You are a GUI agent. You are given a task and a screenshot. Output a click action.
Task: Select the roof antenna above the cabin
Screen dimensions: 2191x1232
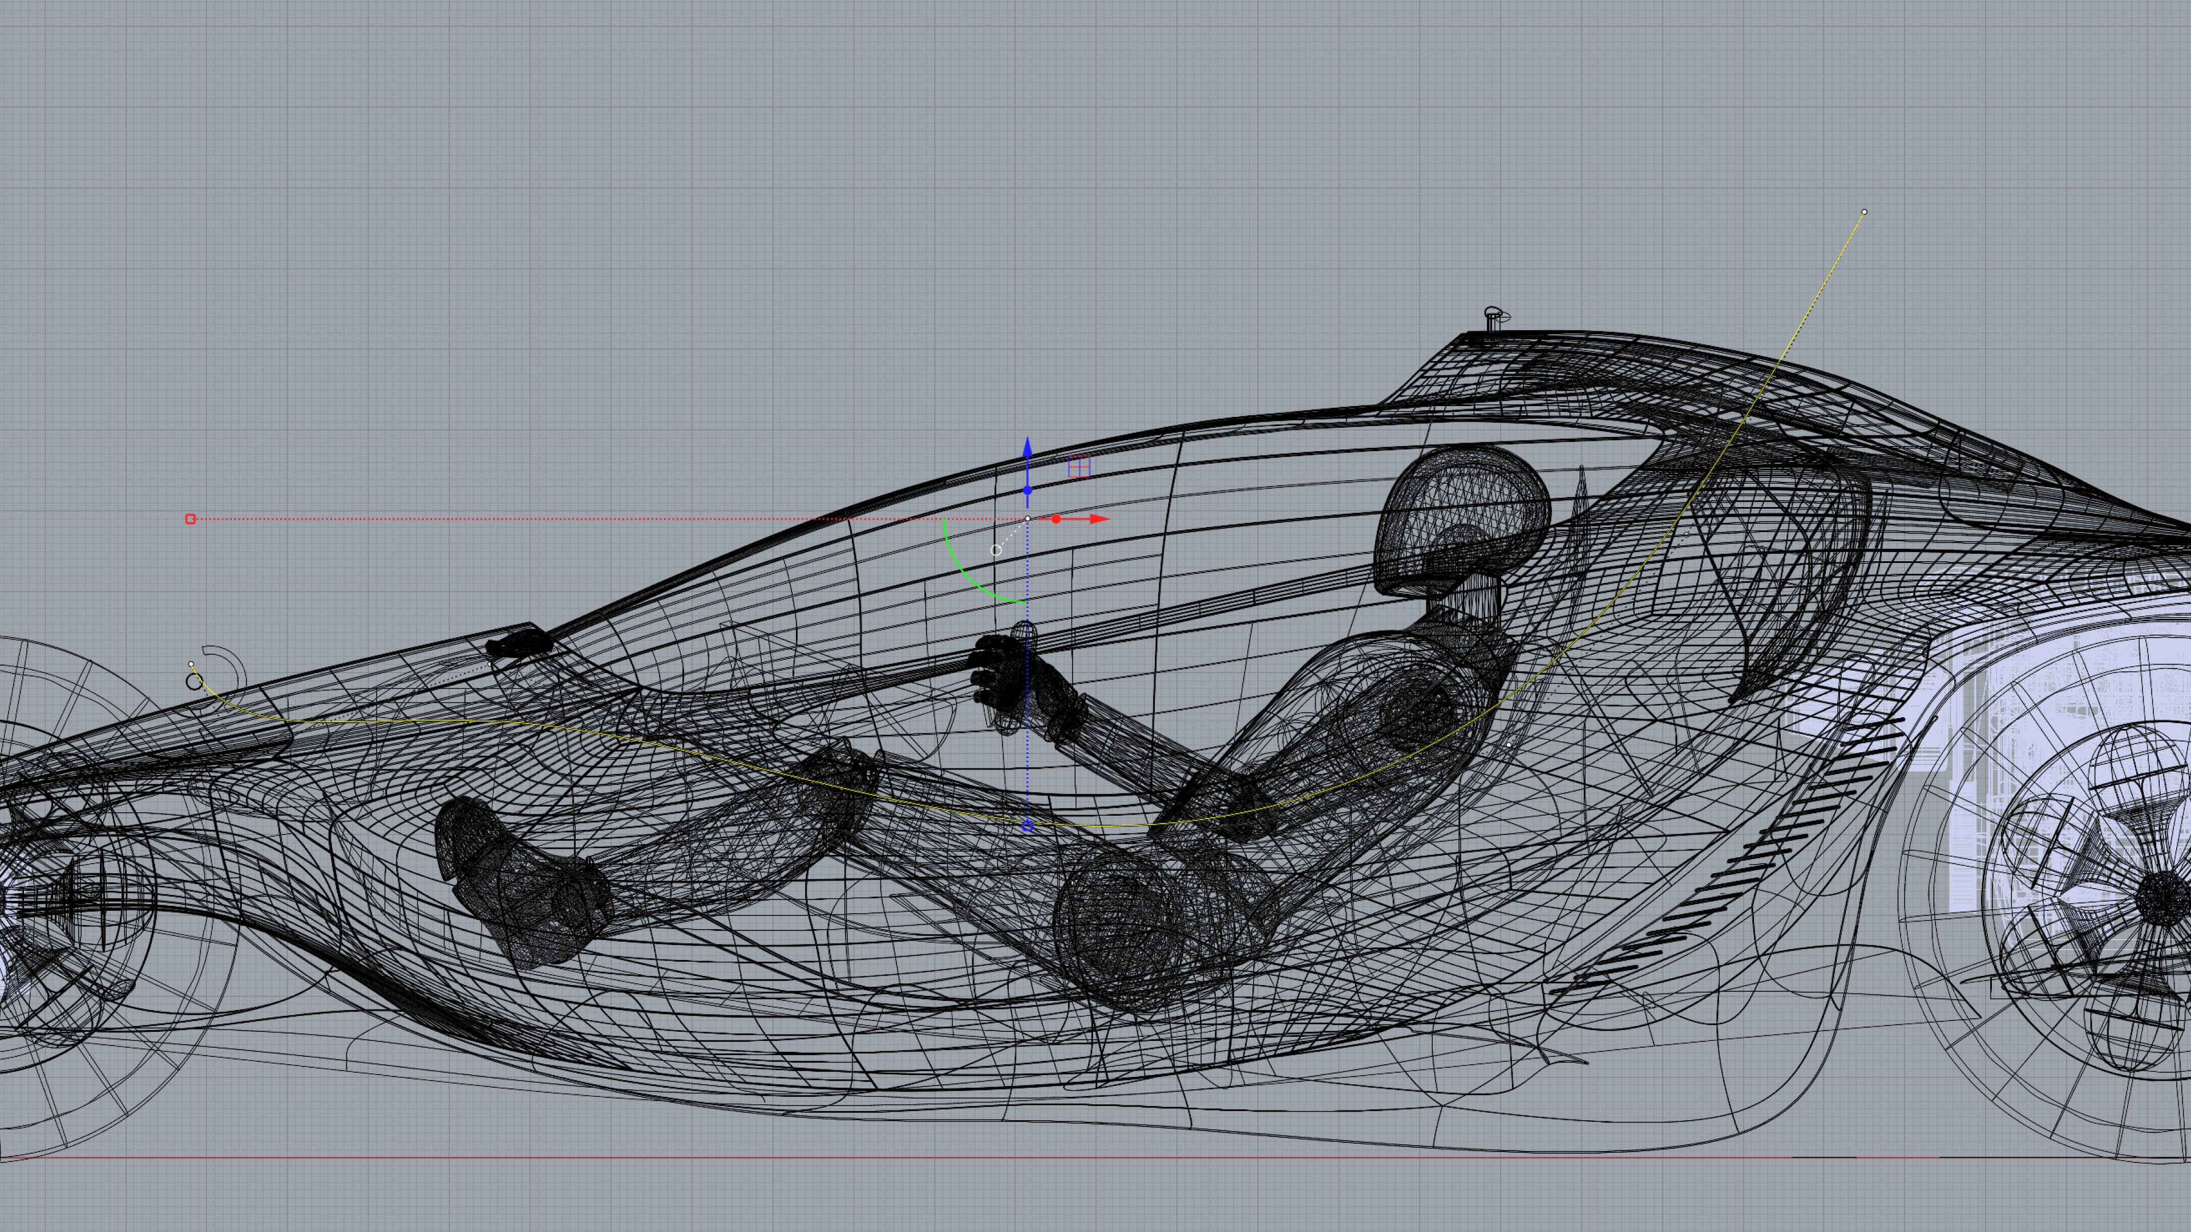[x=1494, y=319]
